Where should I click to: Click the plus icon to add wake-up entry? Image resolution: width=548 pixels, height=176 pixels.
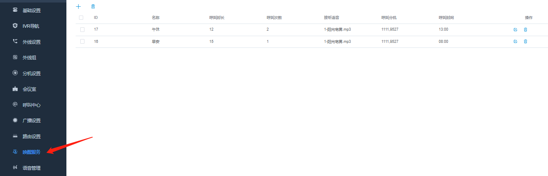pos(78,6)
